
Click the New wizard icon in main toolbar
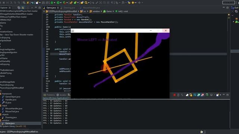point(37,3)
